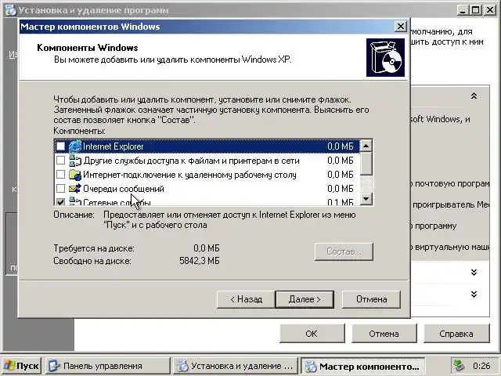Switch to Установка и удаление taskbar button
Image resolution: width=501 pixels, height=376 pixels.
tap(235, 366)
